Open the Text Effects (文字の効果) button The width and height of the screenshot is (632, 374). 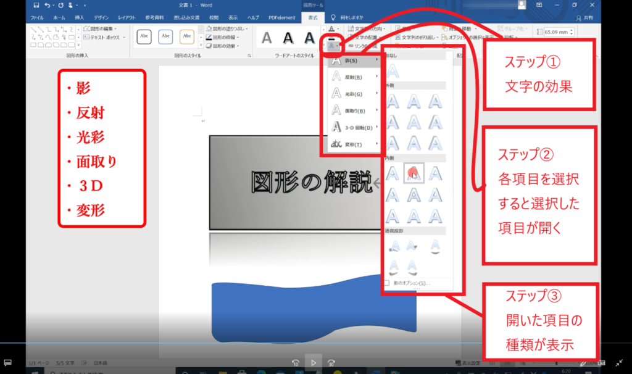point(333,44)
